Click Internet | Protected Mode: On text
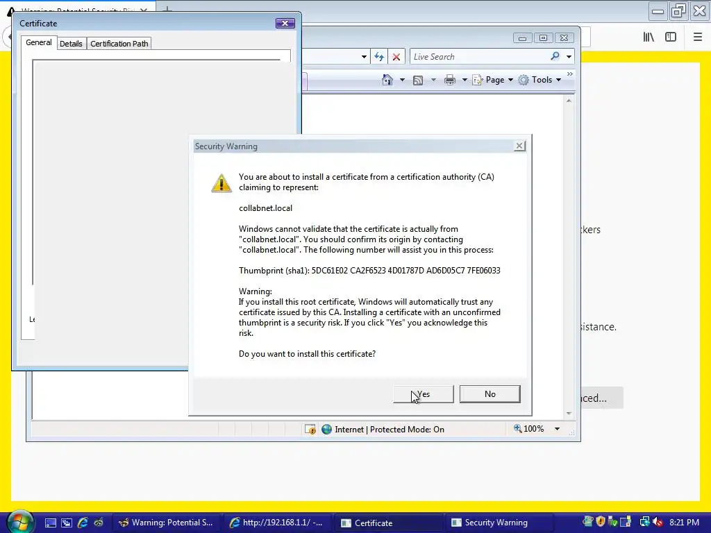The image size is (711, 533). click(390, 429)
